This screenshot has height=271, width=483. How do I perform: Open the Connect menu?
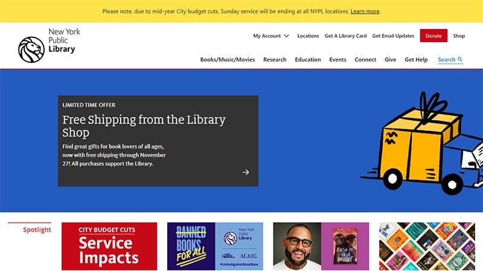click(x=365, y=59)
